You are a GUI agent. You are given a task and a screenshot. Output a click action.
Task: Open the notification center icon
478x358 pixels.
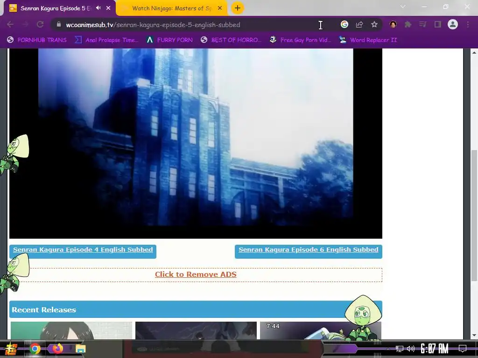pos(463,349)
